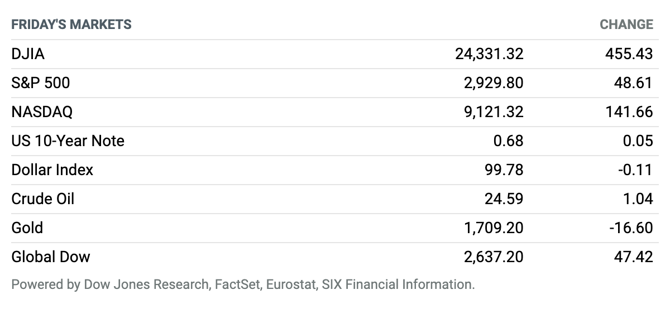
Task: Click the DJIA row label
Action: tap(28, 54)
